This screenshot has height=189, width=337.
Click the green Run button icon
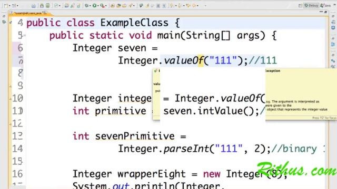[94, 6]
